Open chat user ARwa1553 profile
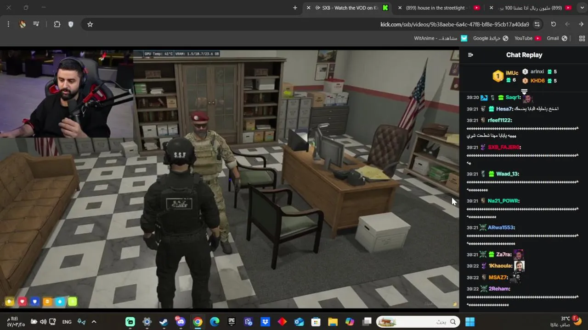Image resolution: width=588 pixels, height=330 pixels. (x=501, y=228)
